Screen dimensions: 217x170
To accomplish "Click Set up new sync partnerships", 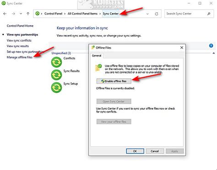I will 25,52.
